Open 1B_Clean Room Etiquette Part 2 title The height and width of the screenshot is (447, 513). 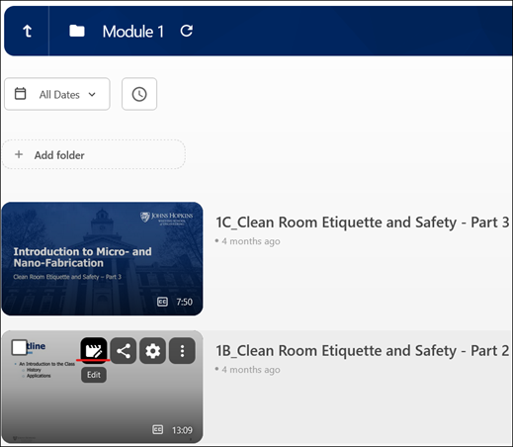363,351
